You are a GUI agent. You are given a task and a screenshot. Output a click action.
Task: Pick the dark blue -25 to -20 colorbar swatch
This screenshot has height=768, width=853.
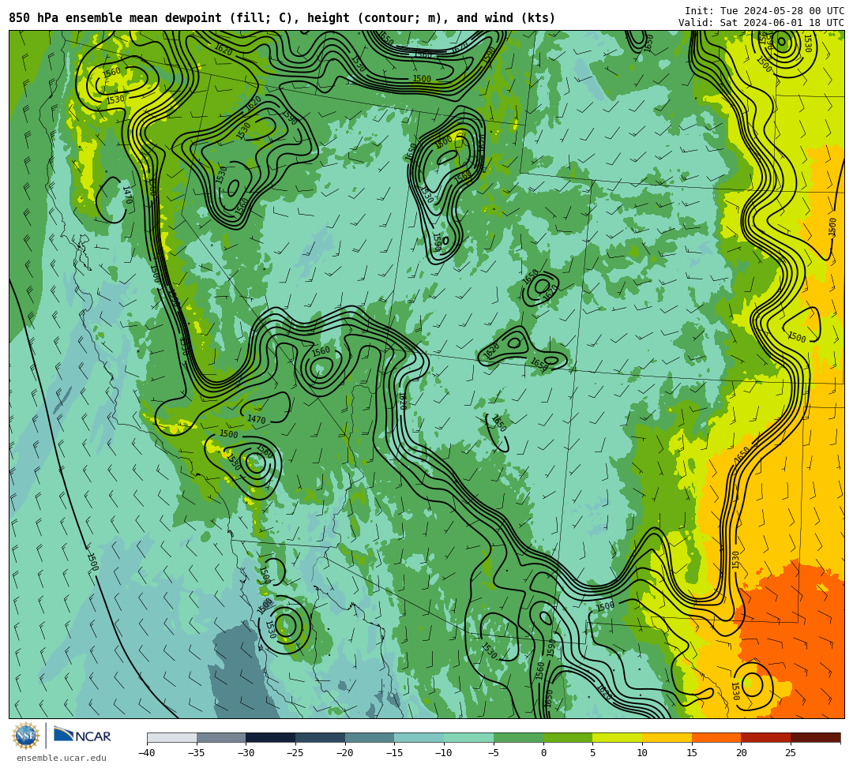(x=321, y=737)
